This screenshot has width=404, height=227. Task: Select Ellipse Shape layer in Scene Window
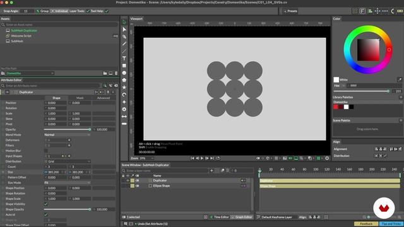pos(162,186)
